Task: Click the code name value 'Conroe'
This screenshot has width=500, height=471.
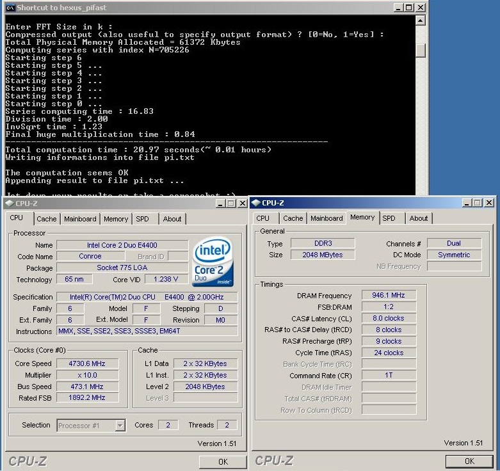Action: 90,256
